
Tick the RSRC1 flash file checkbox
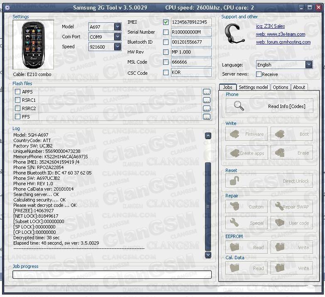tap(17, 100)
